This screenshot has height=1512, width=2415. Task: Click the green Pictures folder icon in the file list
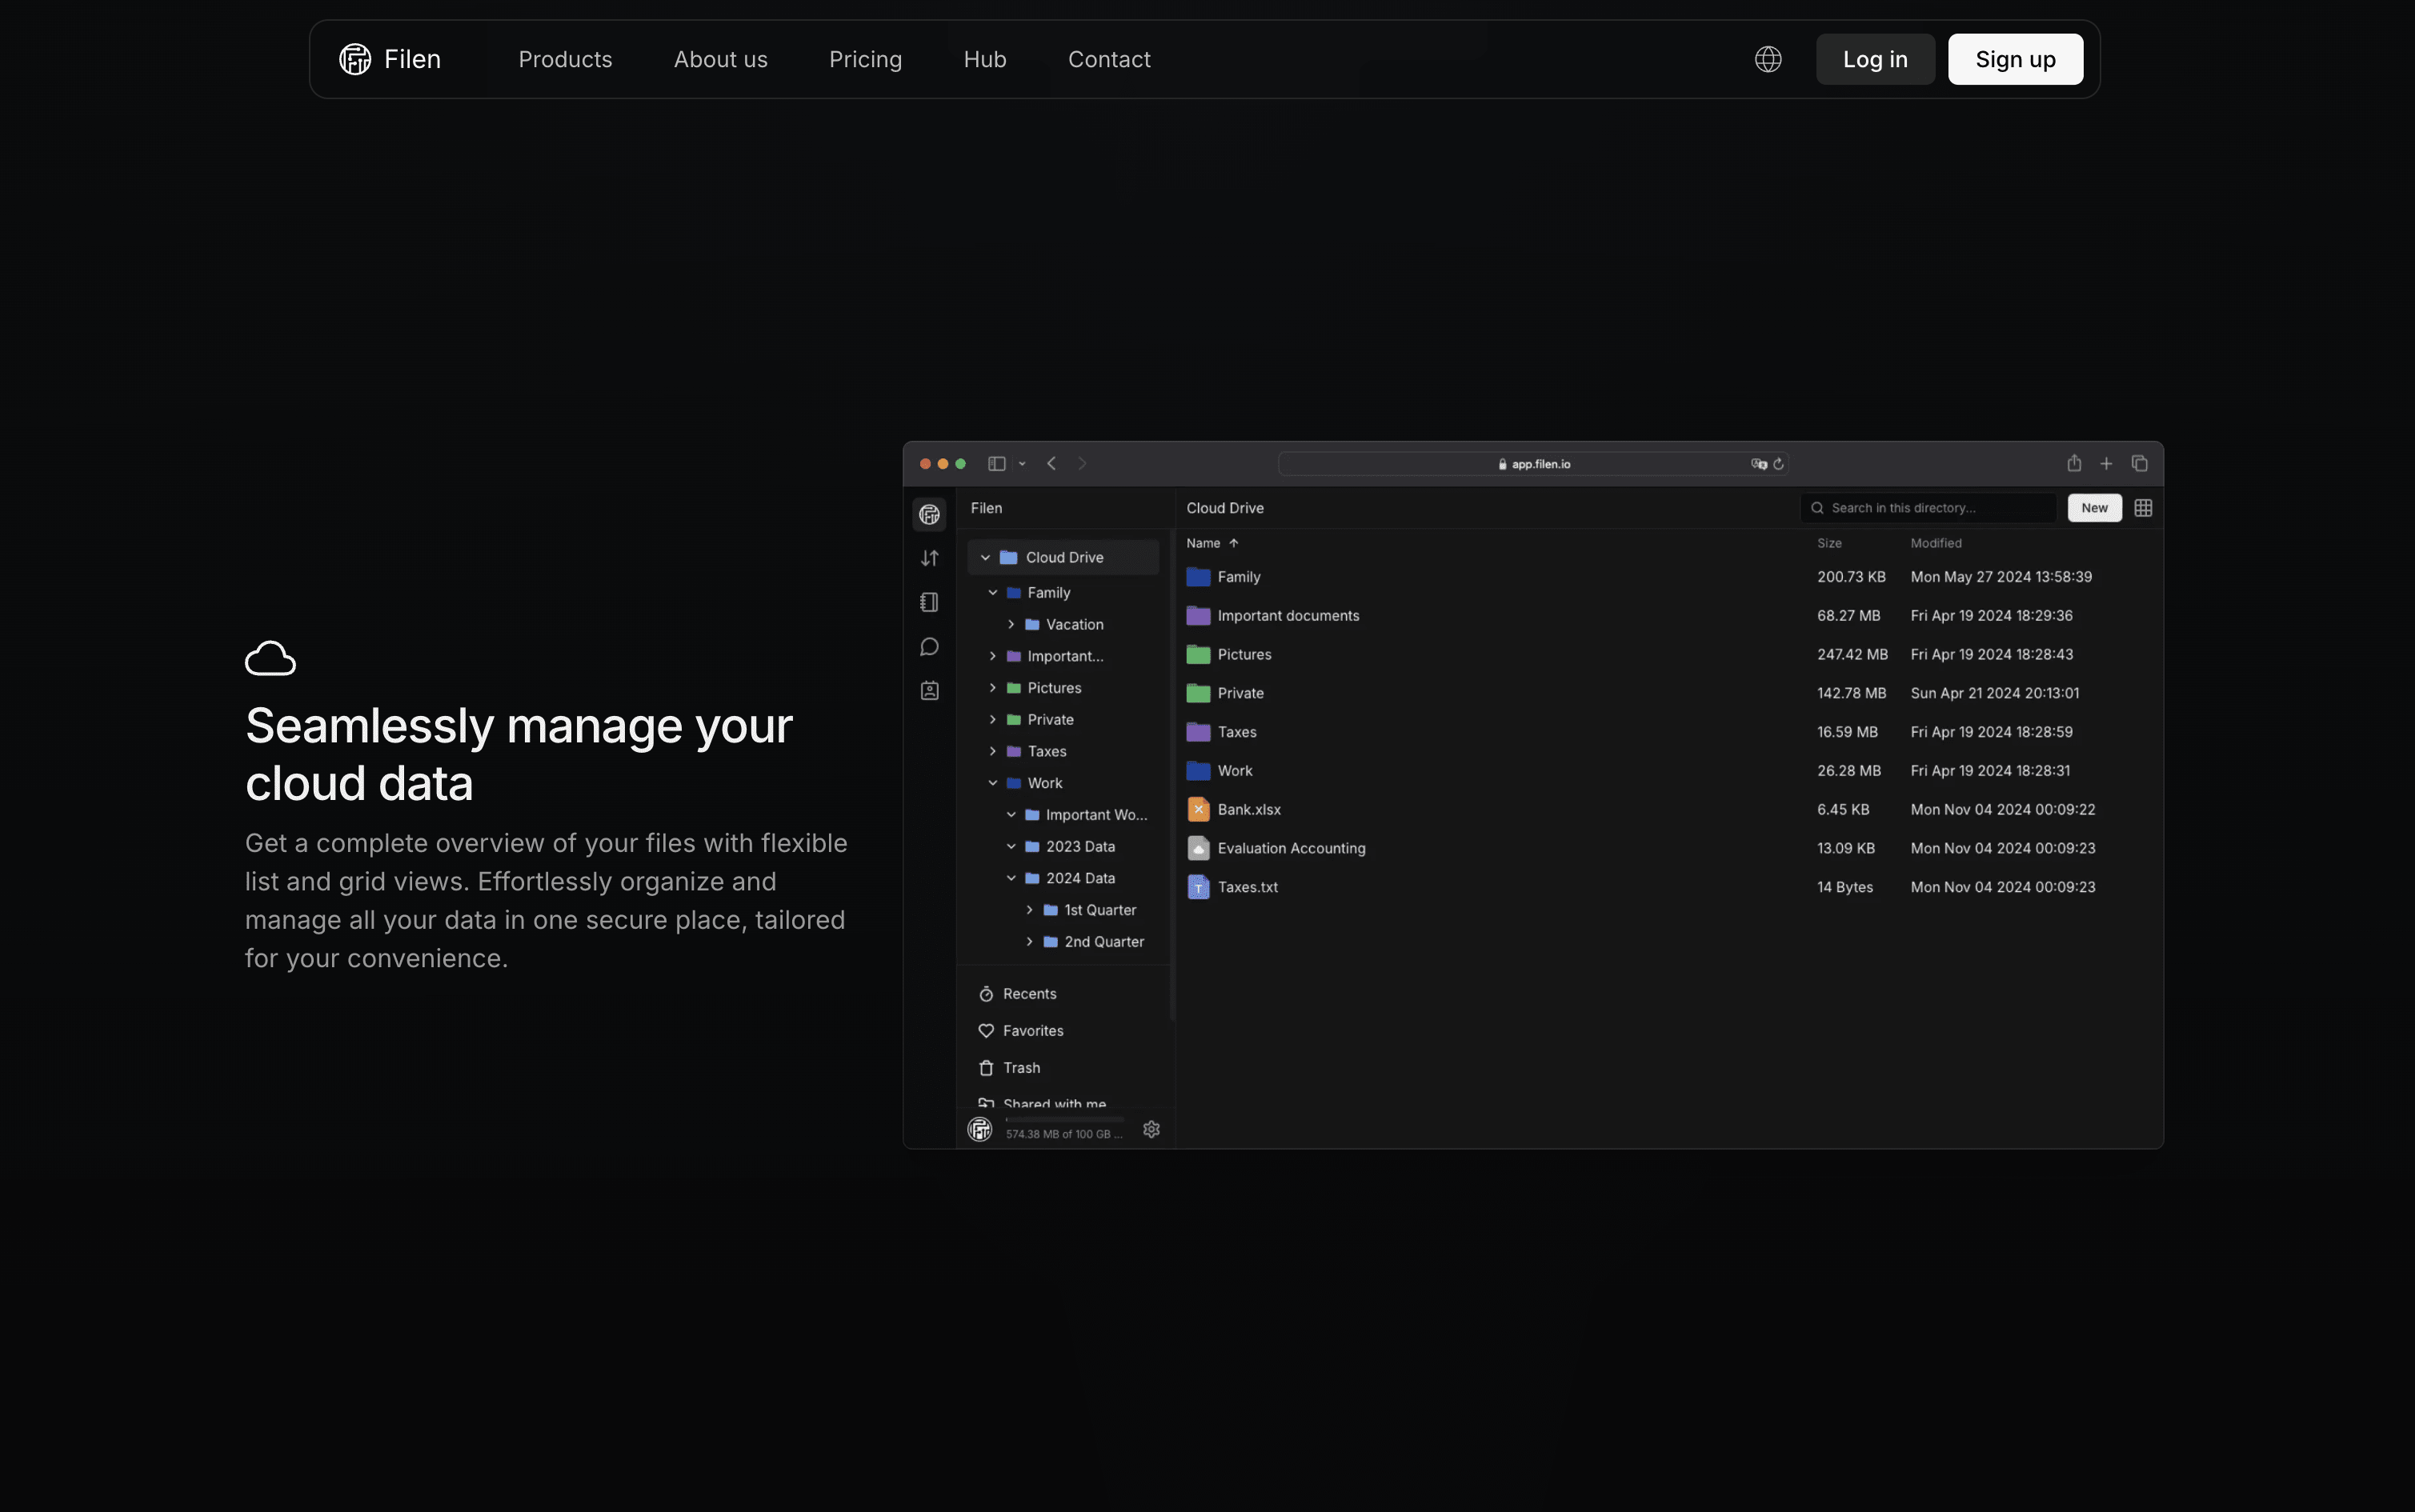coord(1198,655)
